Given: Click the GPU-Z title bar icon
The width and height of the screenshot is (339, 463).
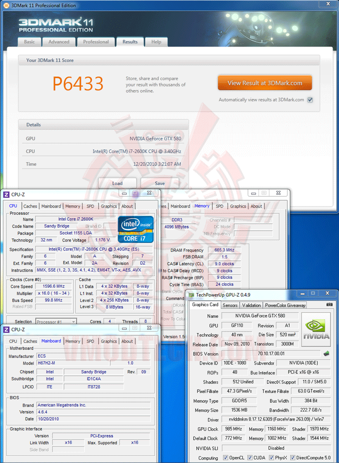Looking at the screenshot, I should point(192,294).
